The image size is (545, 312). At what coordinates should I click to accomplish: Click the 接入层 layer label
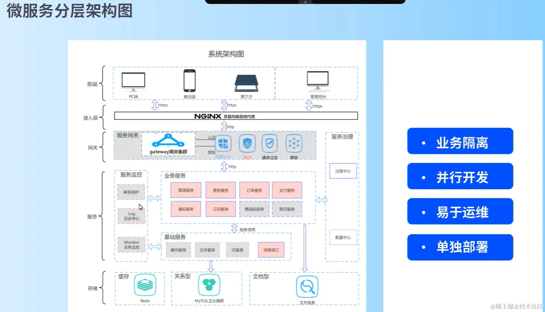point(90,118)
